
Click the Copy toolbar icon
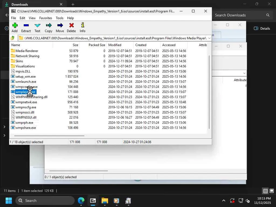click(x=49, y=25)
